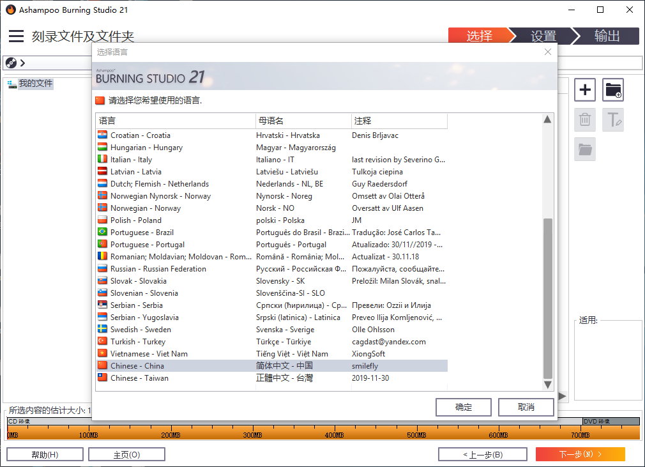Click the Turkish flag icon
Viewport: 645px width, 467px height.
pyautogui.click(x=102, y=341)
